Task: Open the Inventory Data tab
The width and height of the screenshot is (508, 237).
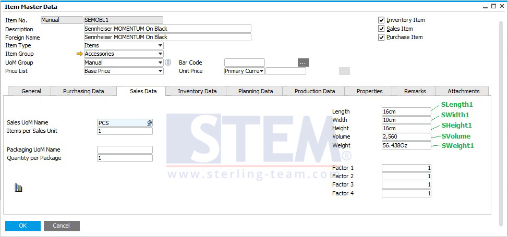Action: [197, 91]
